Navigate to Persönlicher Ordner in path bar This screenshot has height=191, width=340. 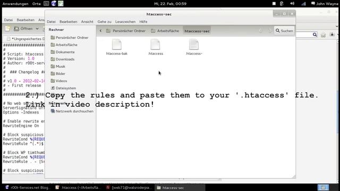(x=126, y=31)
